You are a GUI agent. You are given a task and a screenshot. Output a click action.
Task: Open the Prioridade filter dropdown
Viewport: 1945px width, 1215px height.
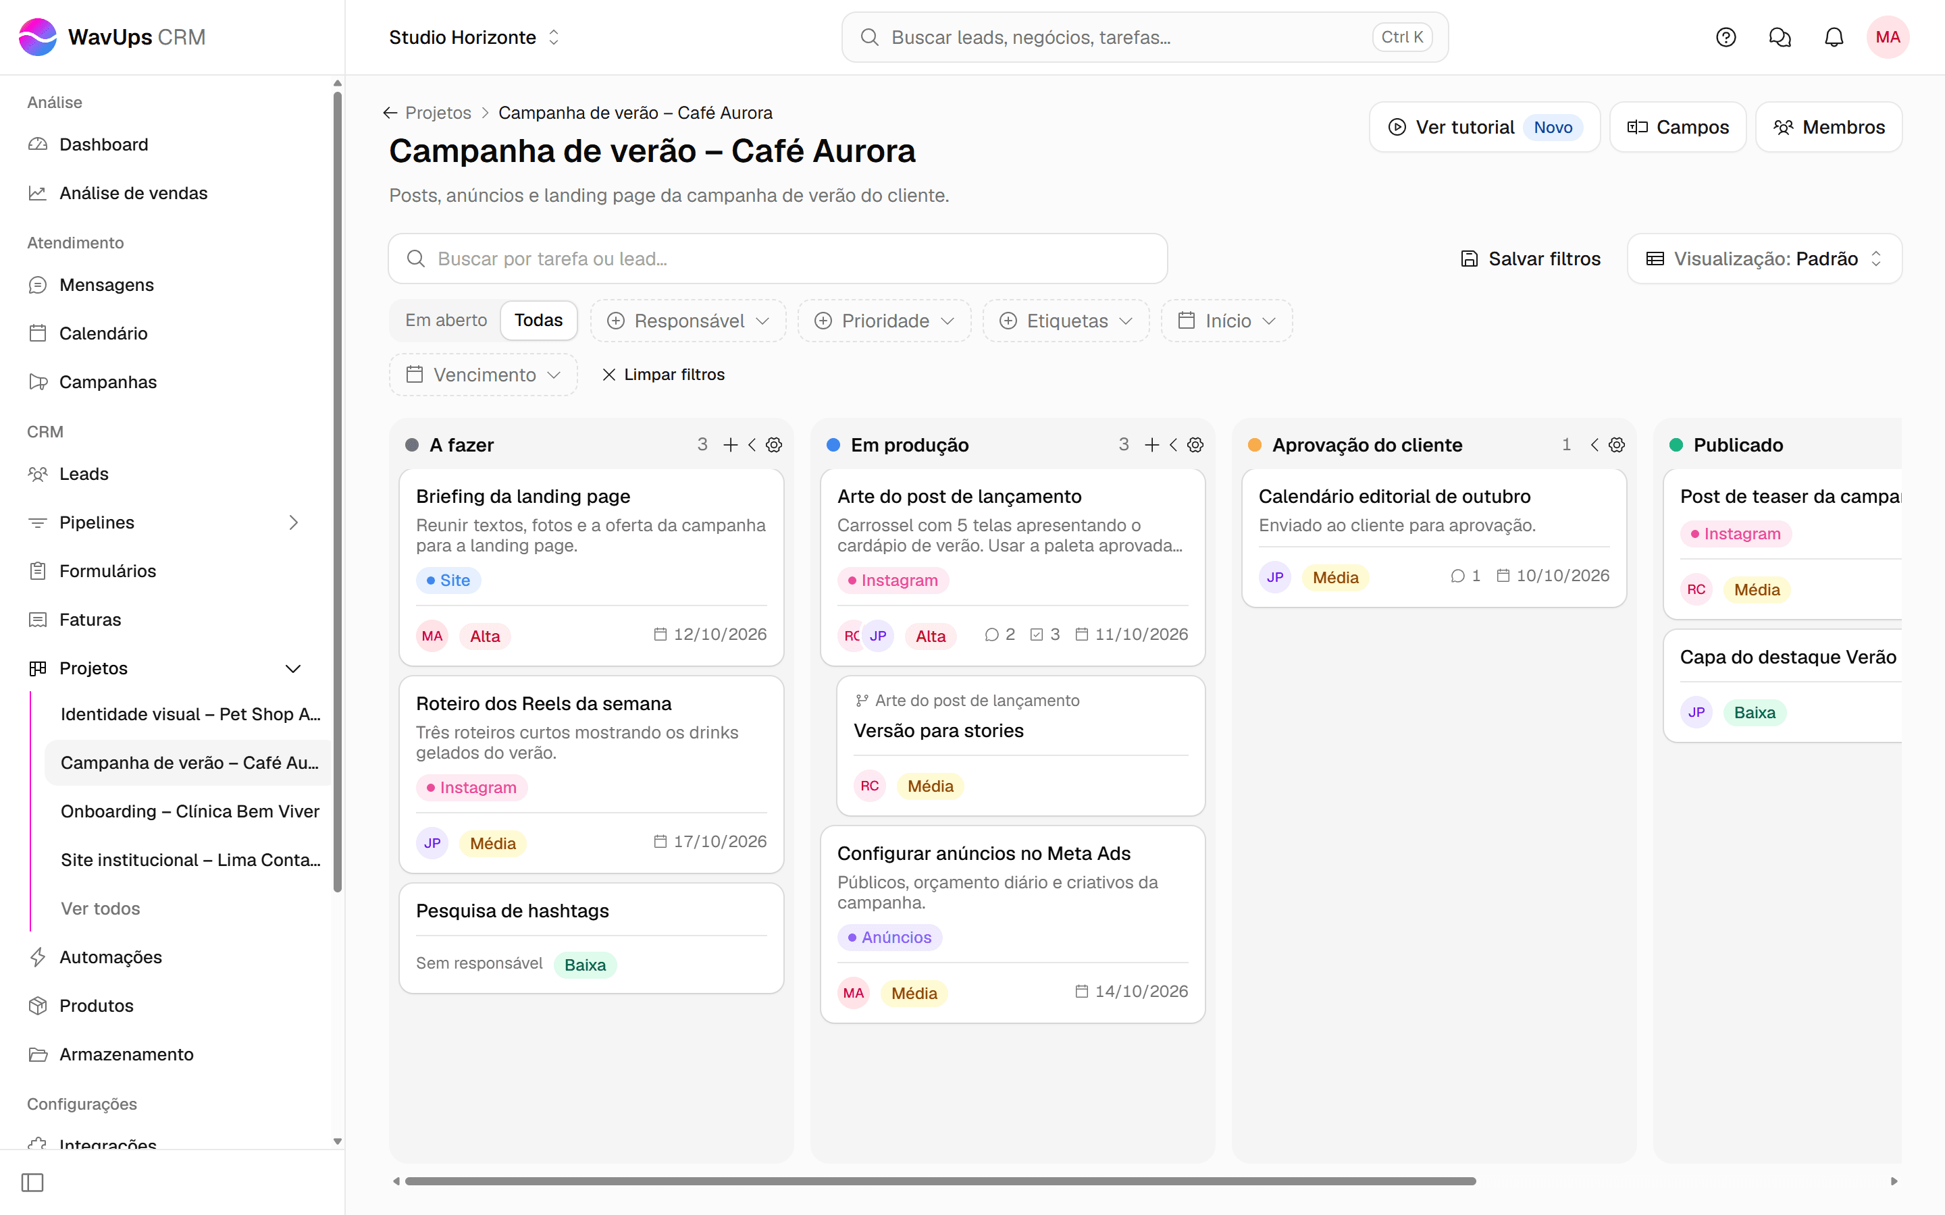[x=884, y=321]
